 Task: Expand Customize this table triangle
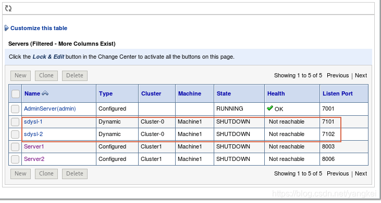[x=7, y=28]
